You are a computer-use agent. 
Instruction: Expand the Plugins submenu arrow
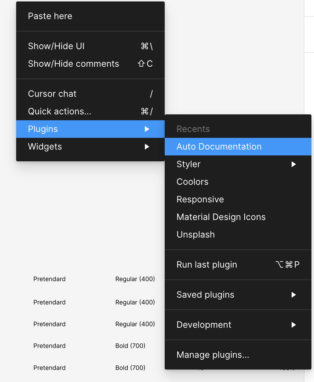(x=147, y=129)
